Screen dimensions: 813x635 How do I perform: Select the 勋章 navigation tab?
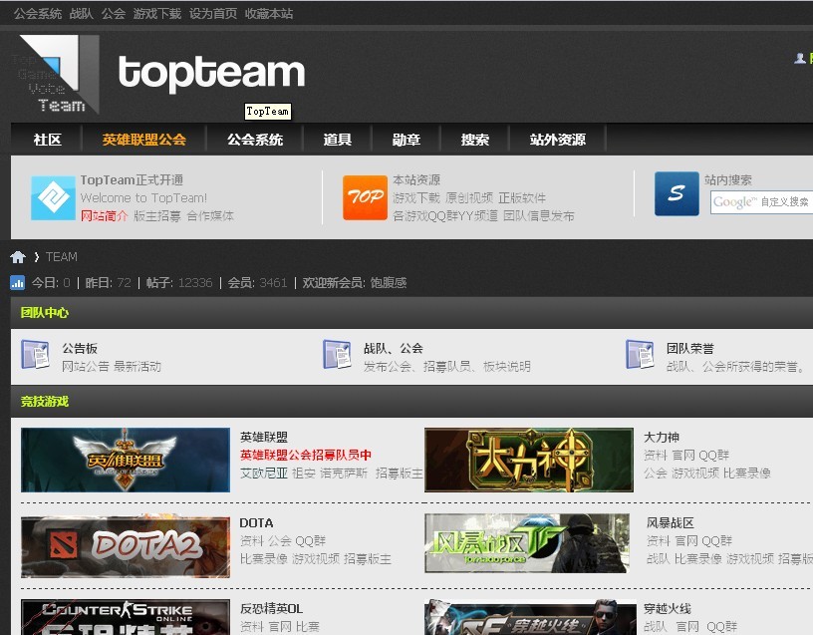pyautogui.click(x=406, y=140)
